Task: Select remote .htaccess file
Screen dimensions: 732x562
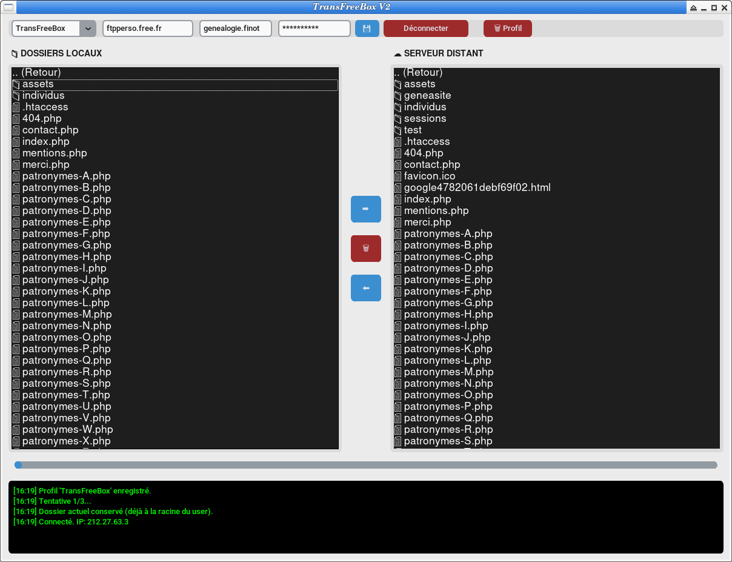Action: pyautogui.click(x=557, y=142)
